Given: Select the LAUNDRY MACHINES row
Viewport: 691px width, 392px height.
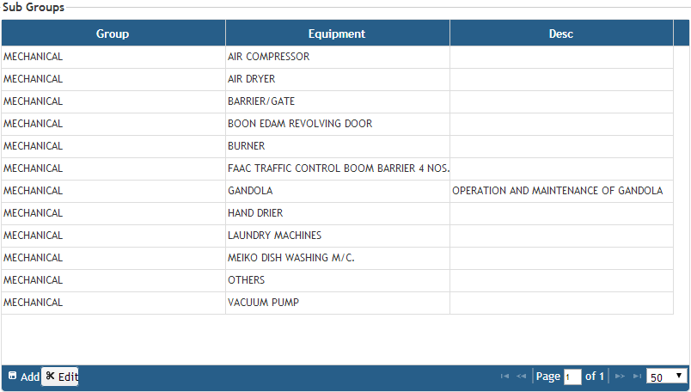Looking at the screenshot, I should [274, 236].
